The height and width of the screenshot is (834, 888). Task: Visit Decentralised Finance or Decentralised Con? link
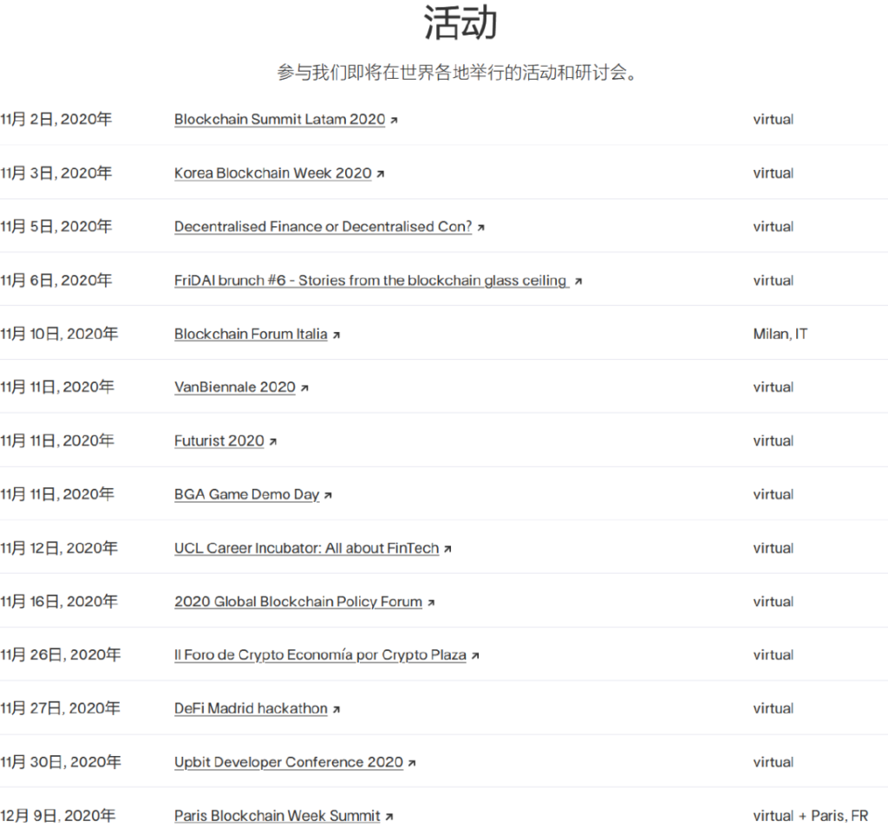(x=323, y=226)
